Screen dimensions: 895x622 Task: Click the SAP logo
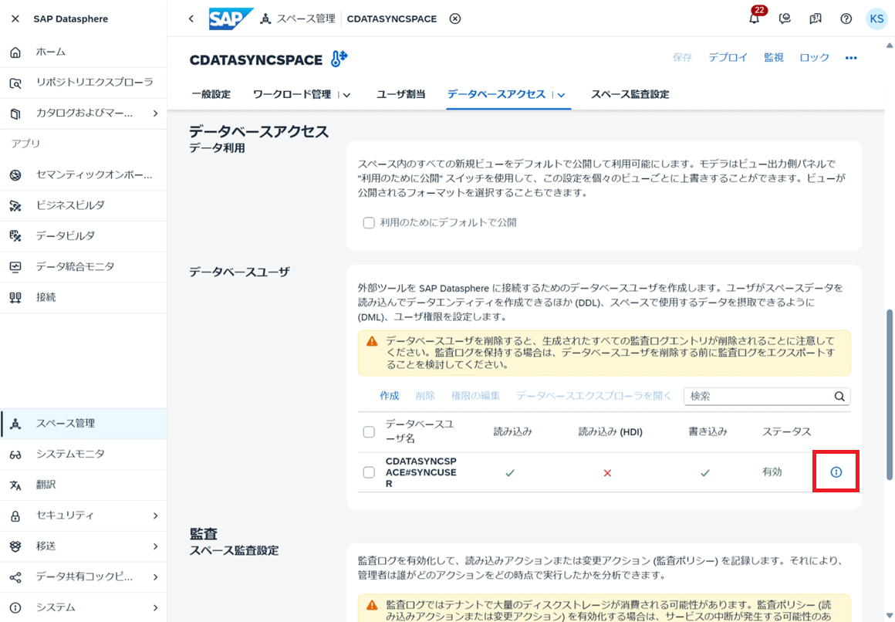point(231,19)
